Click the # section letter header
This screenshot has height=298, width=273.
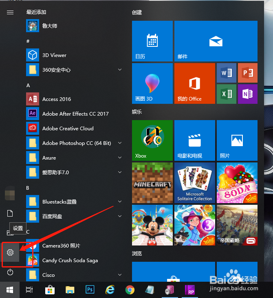28,41
